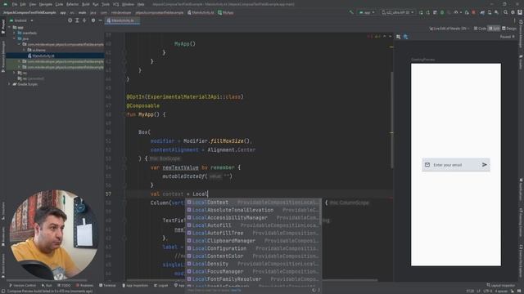Select LocalClipboardManager completion suggestion
The image size is (524, 294).
click(x=253, y=241)
